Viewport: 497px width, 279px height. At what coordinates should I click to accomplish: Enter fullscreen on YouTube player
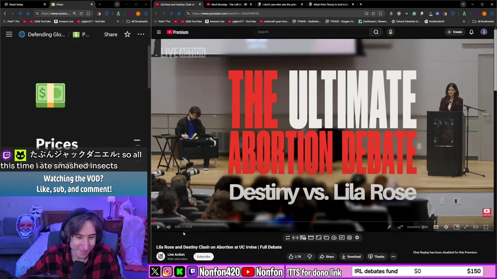pyautogui.click(x=486, y=227)
